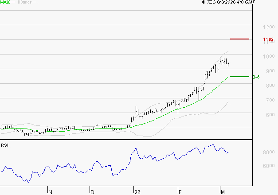Click the red 1102 resistance value
This screenshot has height=195, width=278.
(268, 39)
